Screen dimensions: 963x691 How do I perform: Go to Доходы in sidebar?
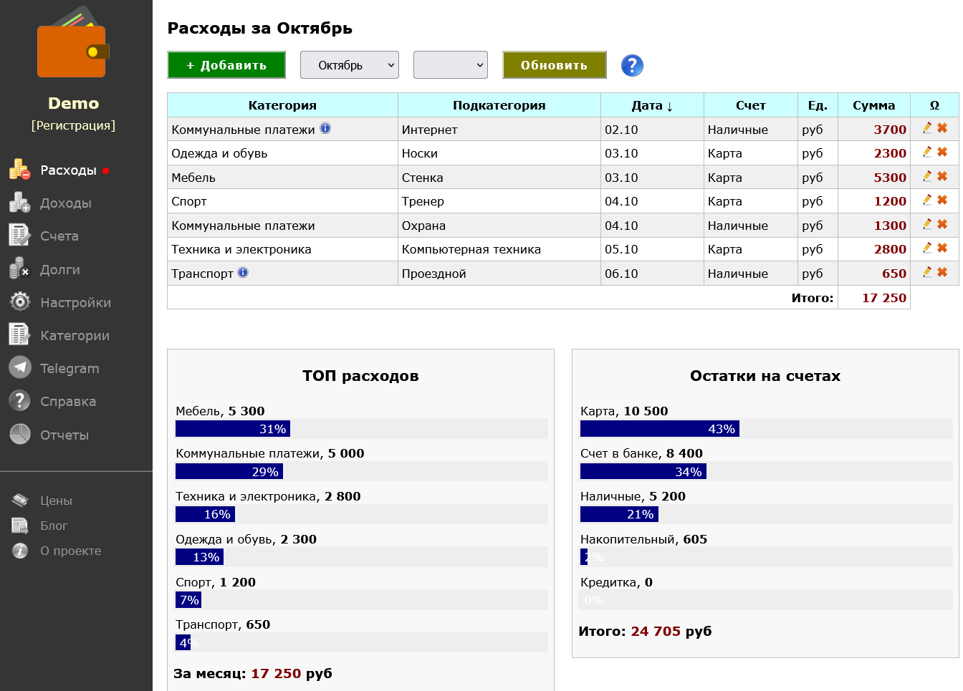click(x=65, y=203)
